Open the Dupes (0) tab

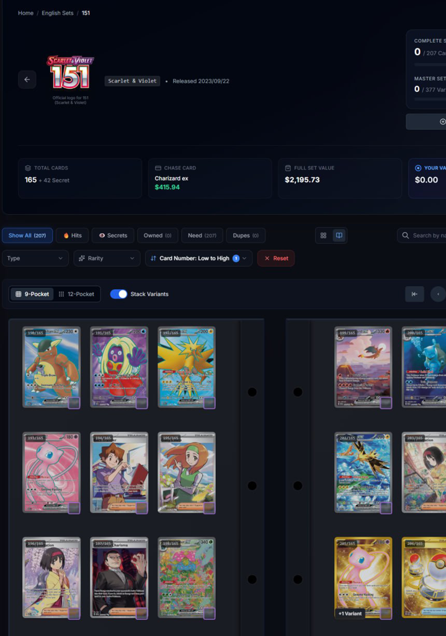(x=246, y=236)
